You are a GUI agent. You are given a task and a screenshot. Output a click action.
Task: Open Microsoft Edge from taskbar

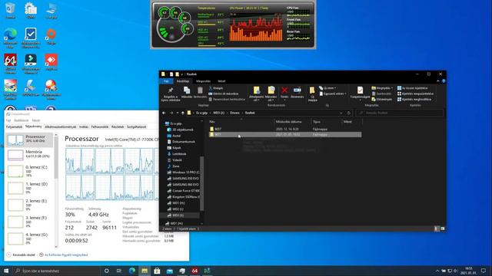click(x=132, y=271)
